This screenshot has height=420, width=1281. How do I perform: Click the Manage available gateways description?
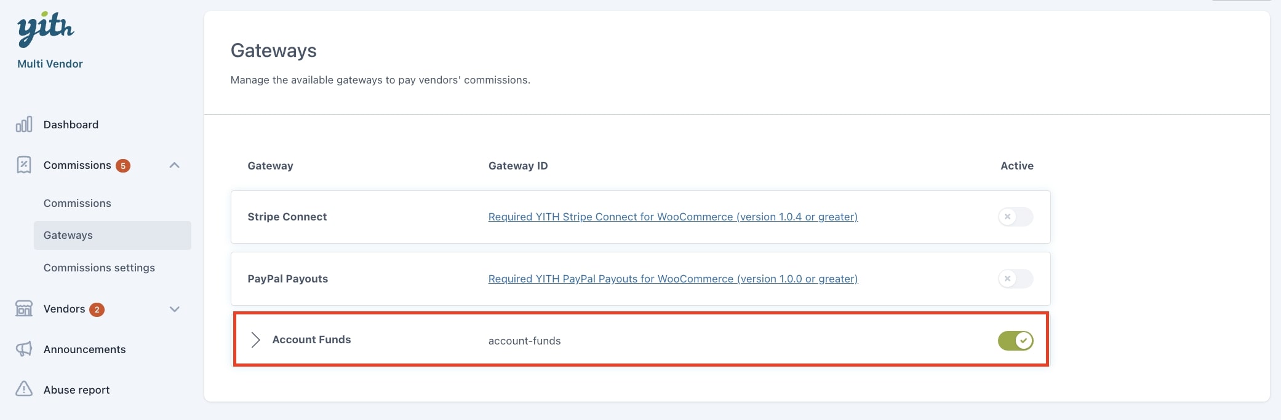[380, 80]
